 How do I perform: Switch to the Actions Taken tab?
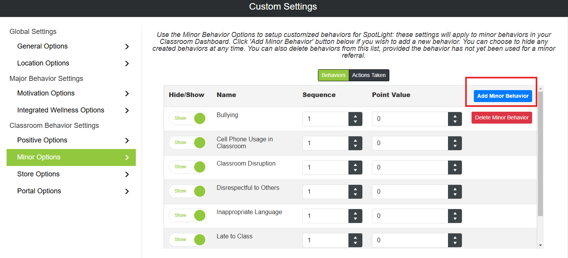pos(369,75)
